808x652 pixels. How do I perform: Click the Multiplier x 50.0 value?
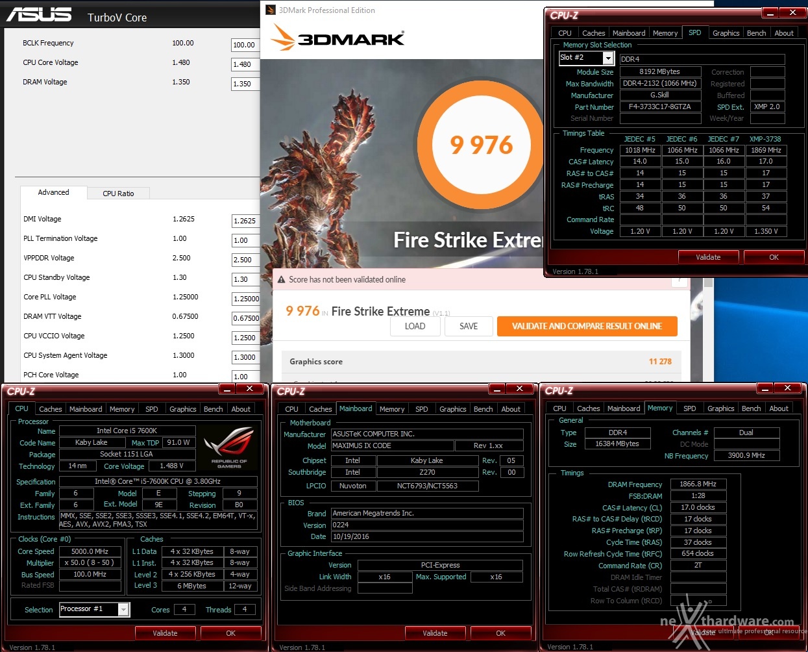tap(90, 563)
